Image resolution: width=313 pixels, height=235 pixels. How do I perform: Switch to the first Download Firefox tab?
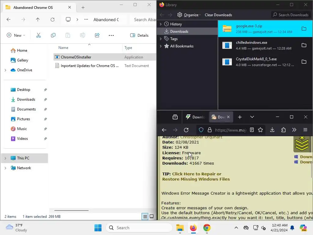coord(195,117)
